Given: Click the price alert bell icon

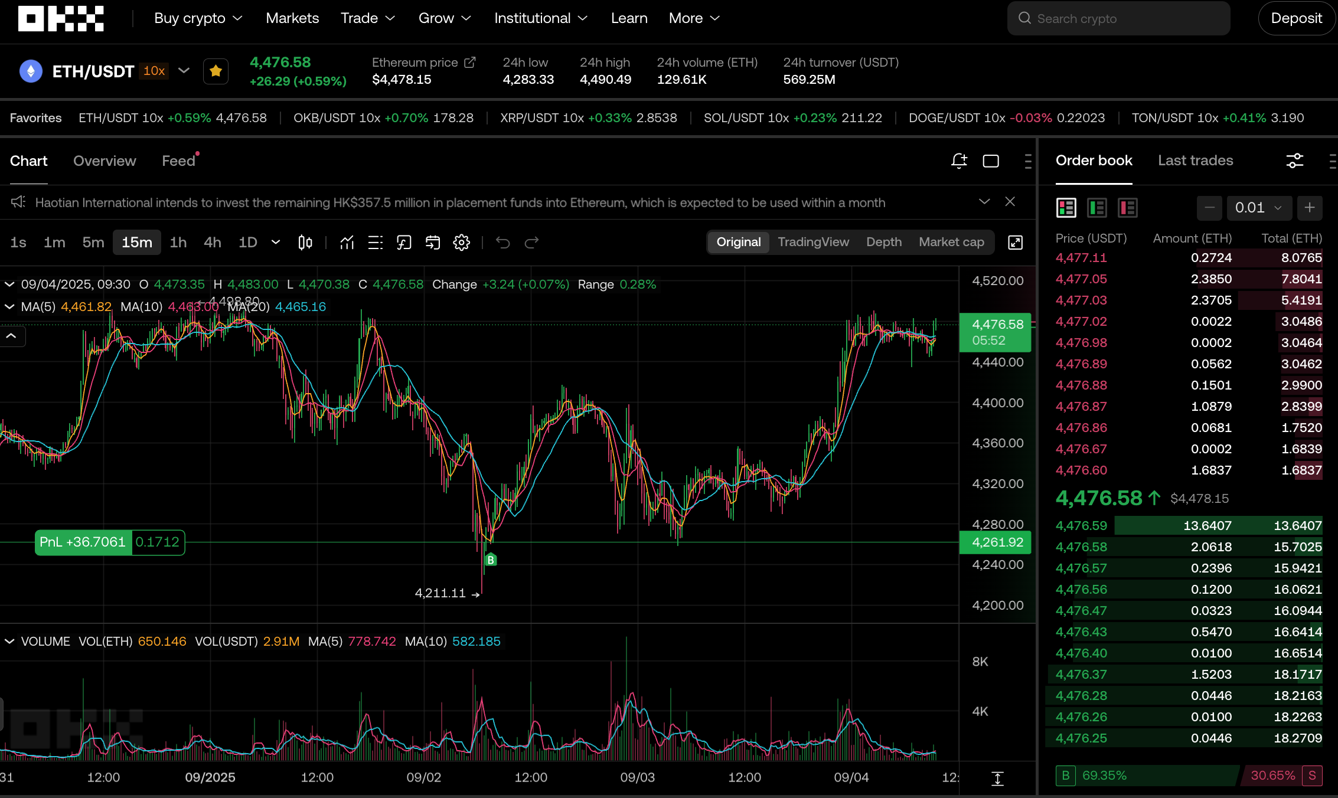Looking at the screenshot, I should tap(959, 161).
